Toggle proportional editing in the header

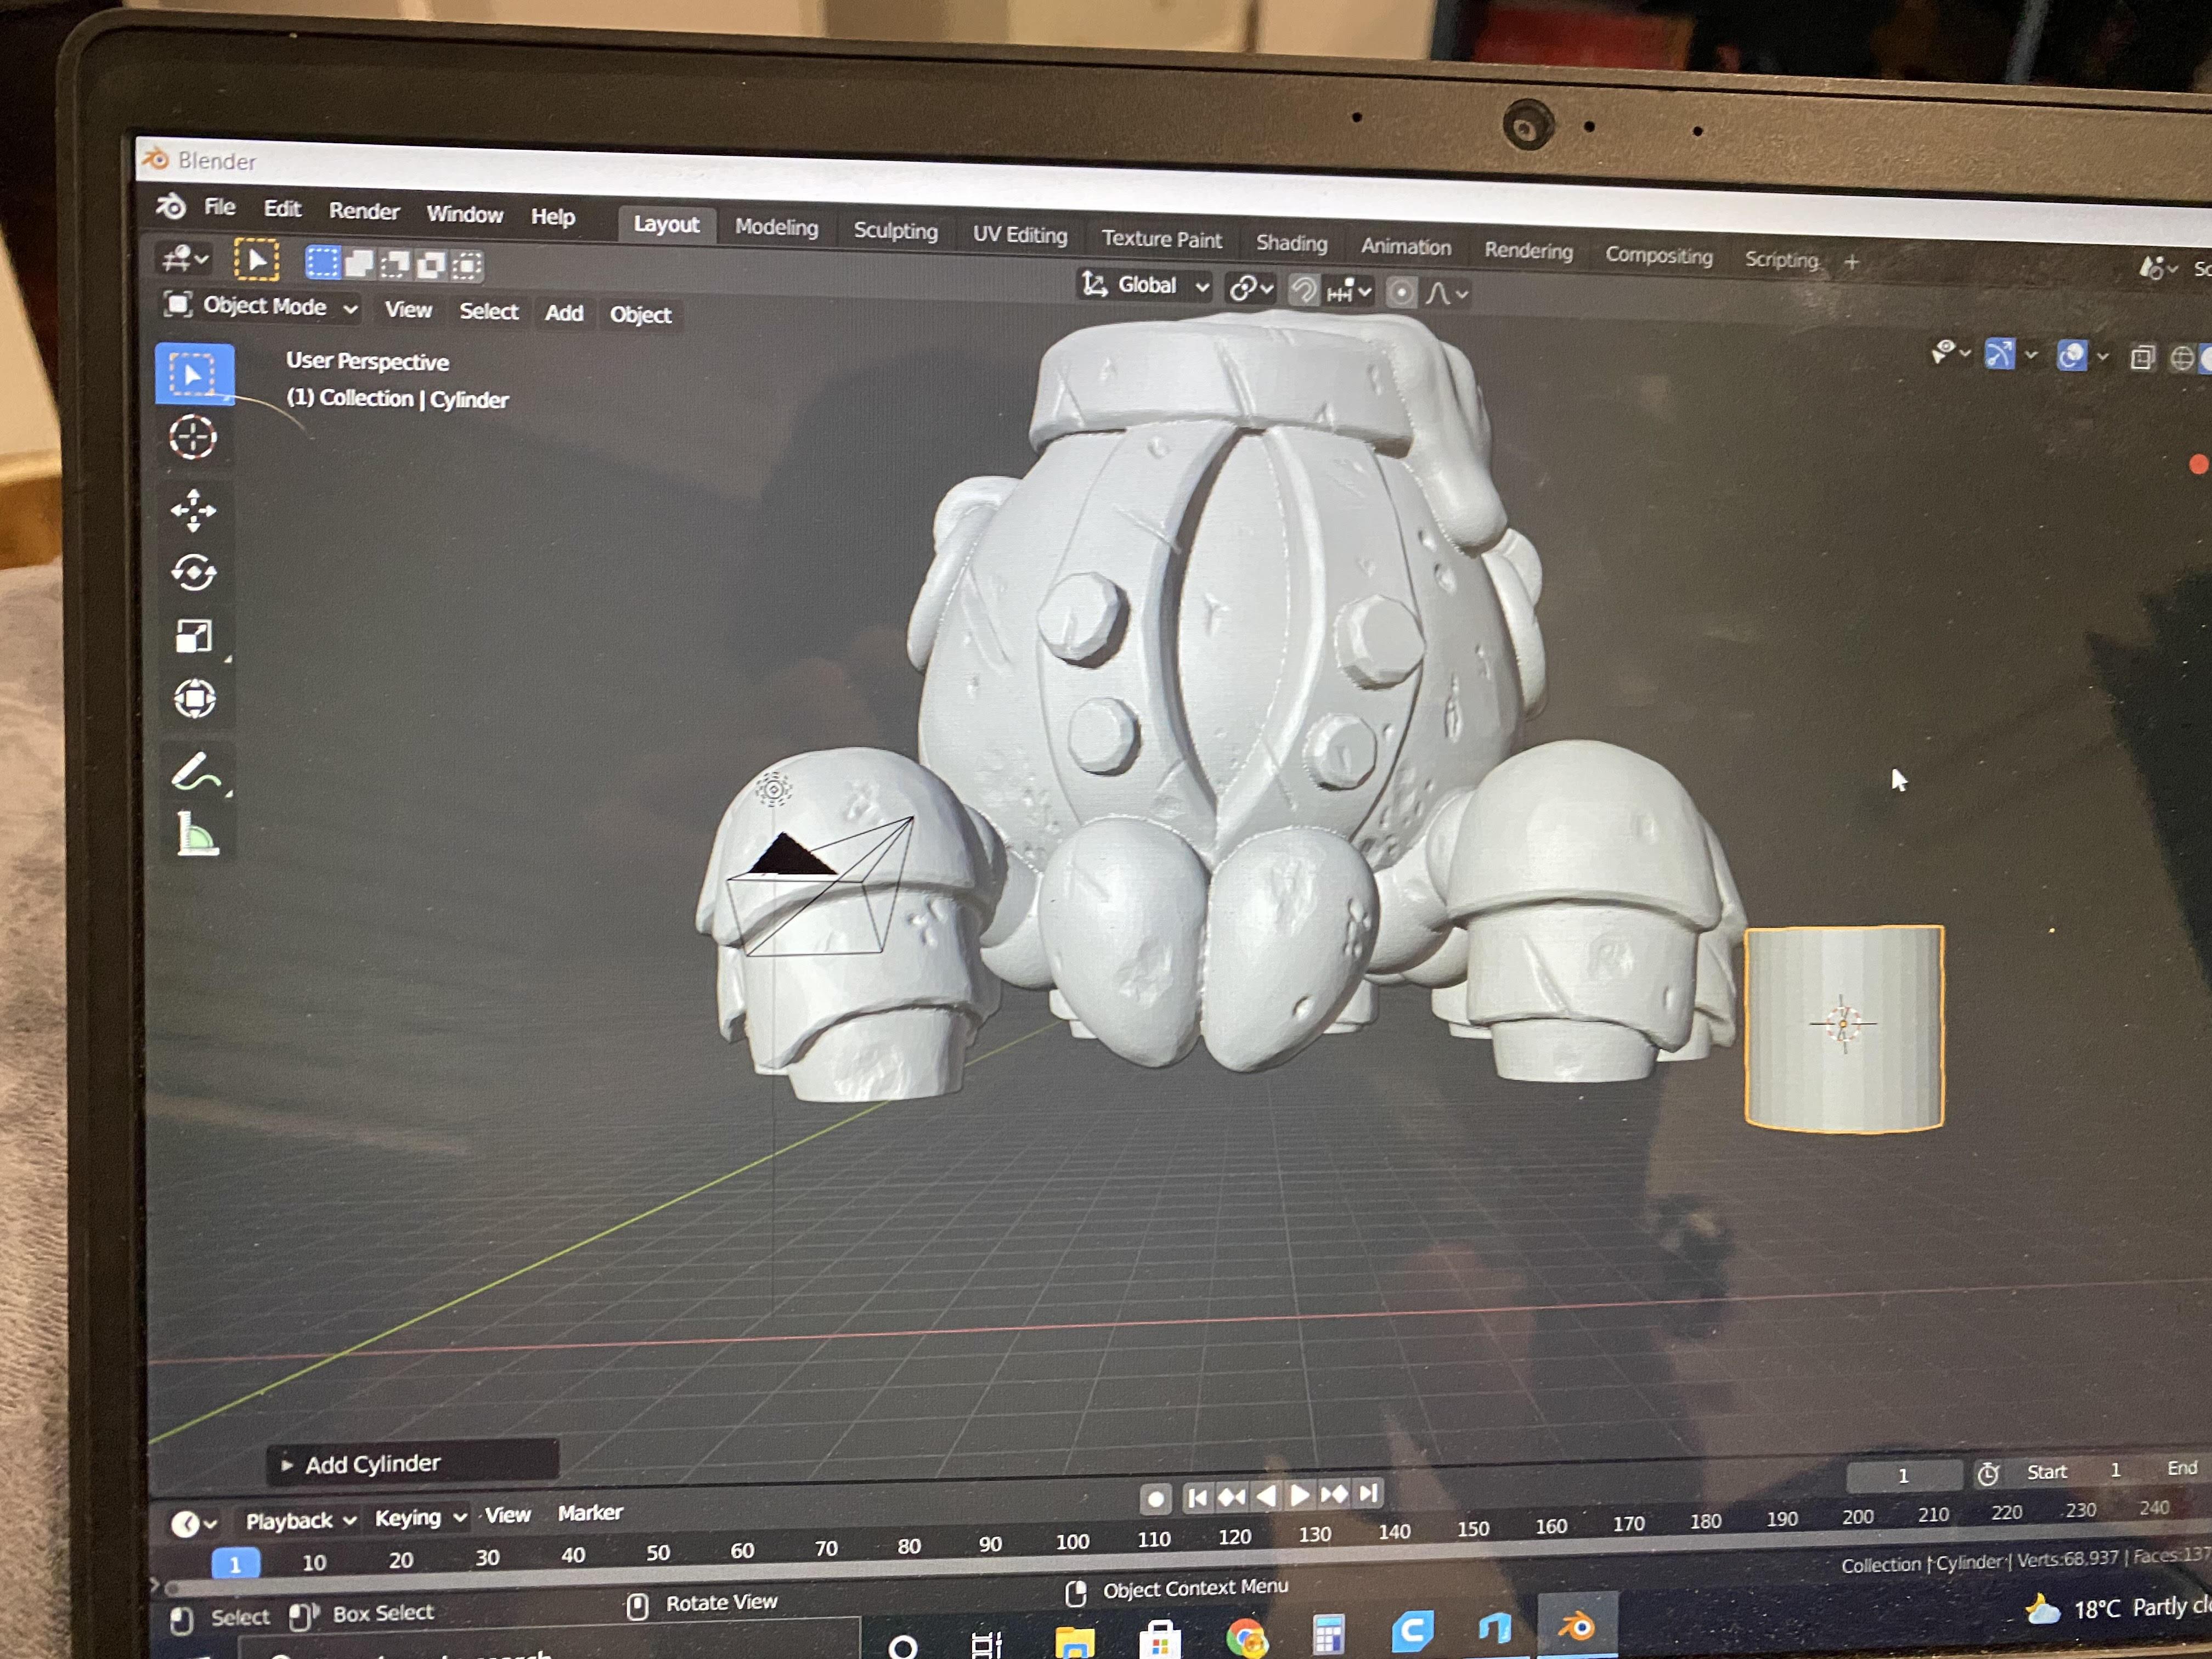point(1401,293)
